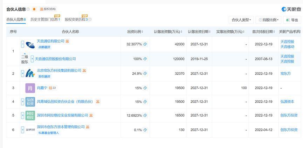Open the 合伙人类型 filter dropdown
Viewport: 303px width, 148px height.
point(241,20)
